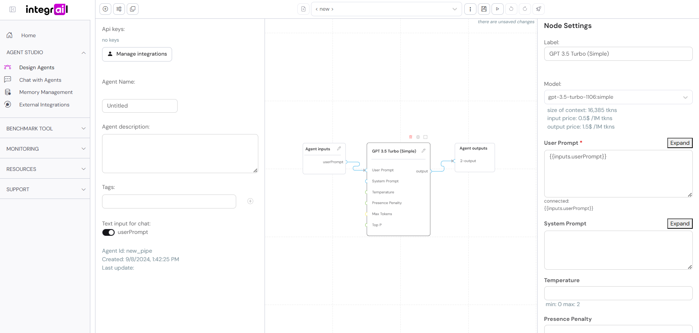Click the gear icon above GPT node

point(418,137)
